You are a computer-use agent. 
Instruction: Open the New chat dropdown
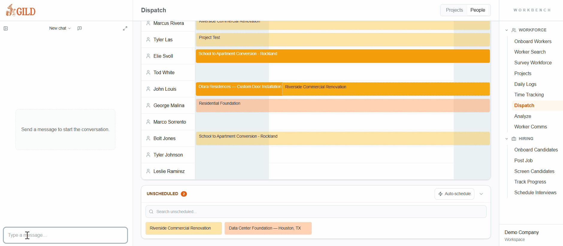tap(60, 28)
